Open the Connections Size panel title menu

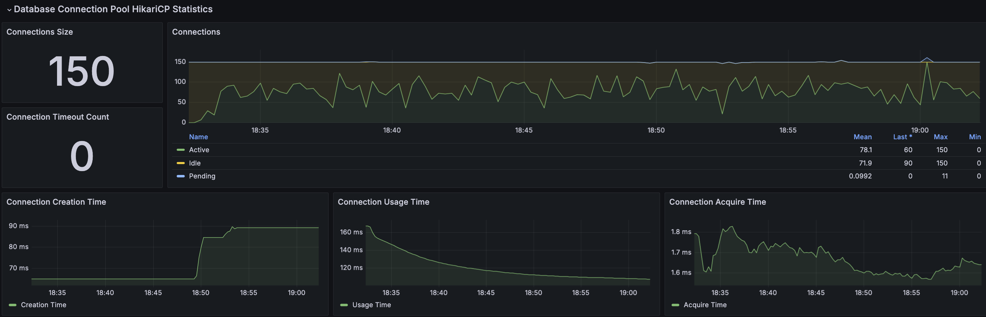[x=40, y=32]
